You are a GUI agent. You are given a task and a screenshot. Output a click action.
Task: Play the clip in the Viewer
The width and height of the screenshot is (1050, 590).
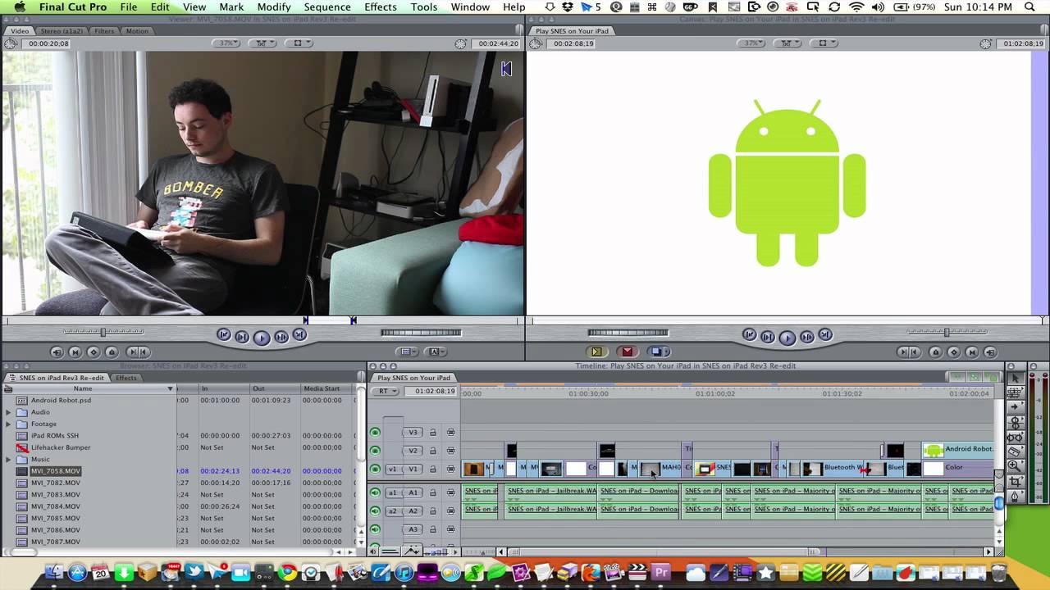click(262, 338)
